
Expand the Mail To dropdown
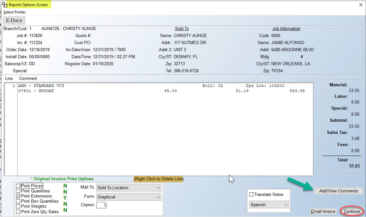(x=129, y=188)
